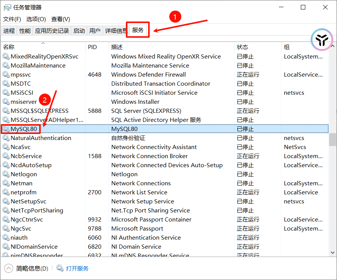Sort by the PID column header

pyautogui.click(x=97, y=47)
